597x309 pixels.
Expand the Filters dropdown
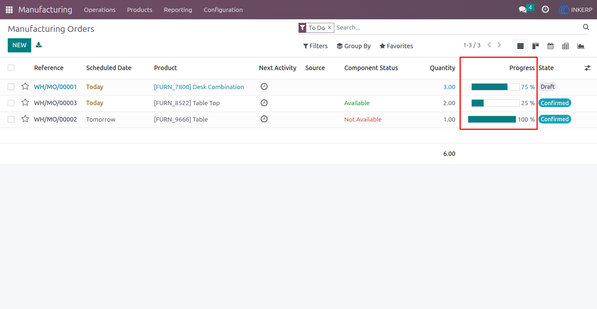click(x=315, y=46)
